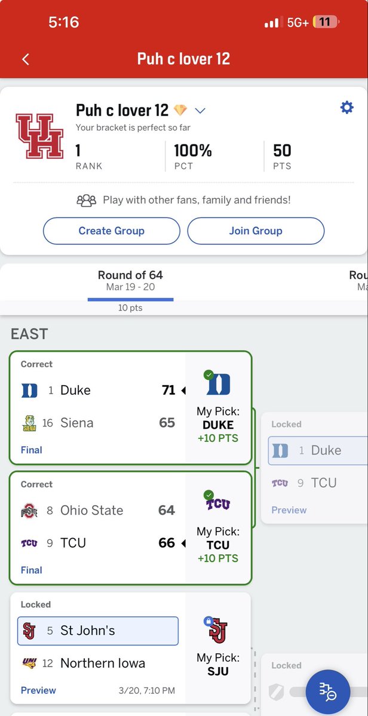
Task: Tap the Join Group button
Action: click(x=256, y=231)
